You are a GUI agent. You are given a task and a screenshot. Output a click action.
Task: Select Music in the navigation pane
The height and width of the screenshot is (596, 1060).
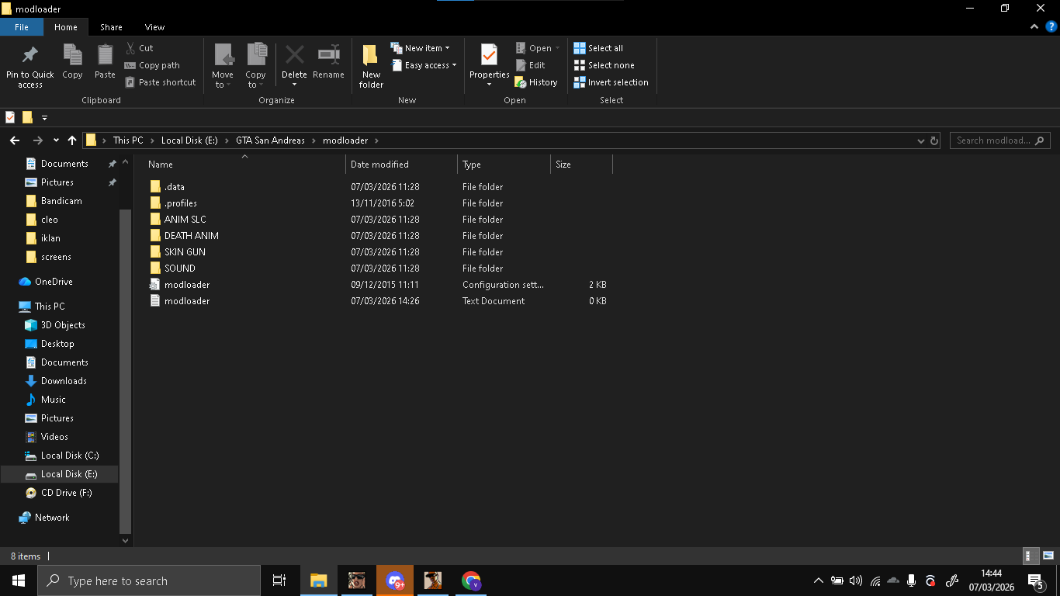tap(54, 400)
